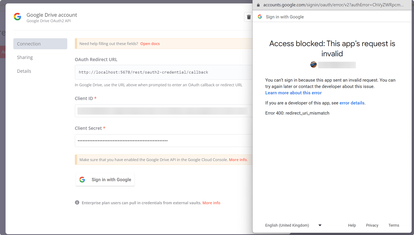Image resolution: width=414 pixels, height=235 pixels.
Task: Open the error details link
Action: (x=352, y=103)
